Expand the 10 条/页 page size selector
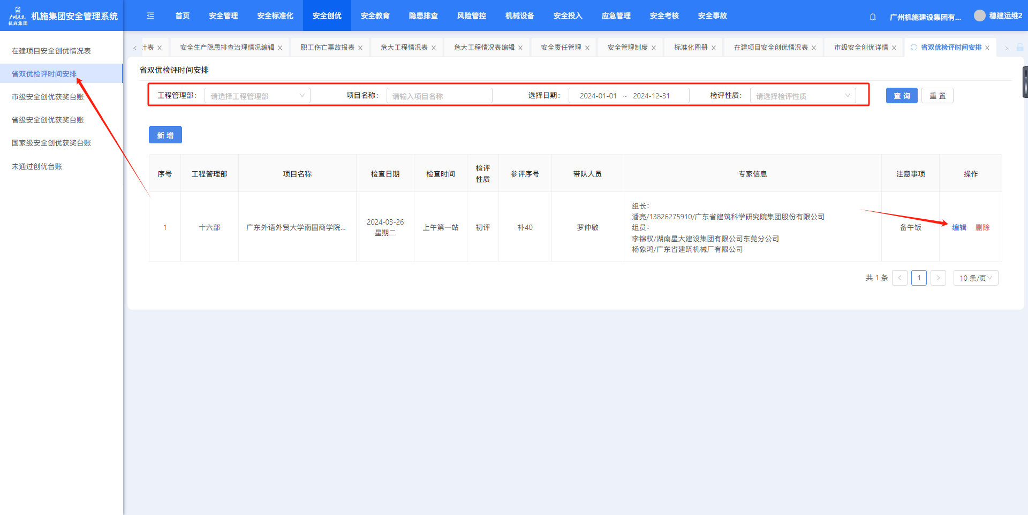This screenshot has height=515, width=1028. coord(975,278)
